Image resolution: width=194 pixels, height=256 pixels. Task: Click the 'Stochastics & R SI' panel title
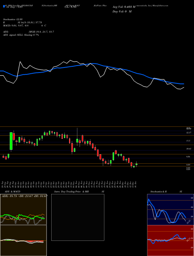tap(166, 192)
